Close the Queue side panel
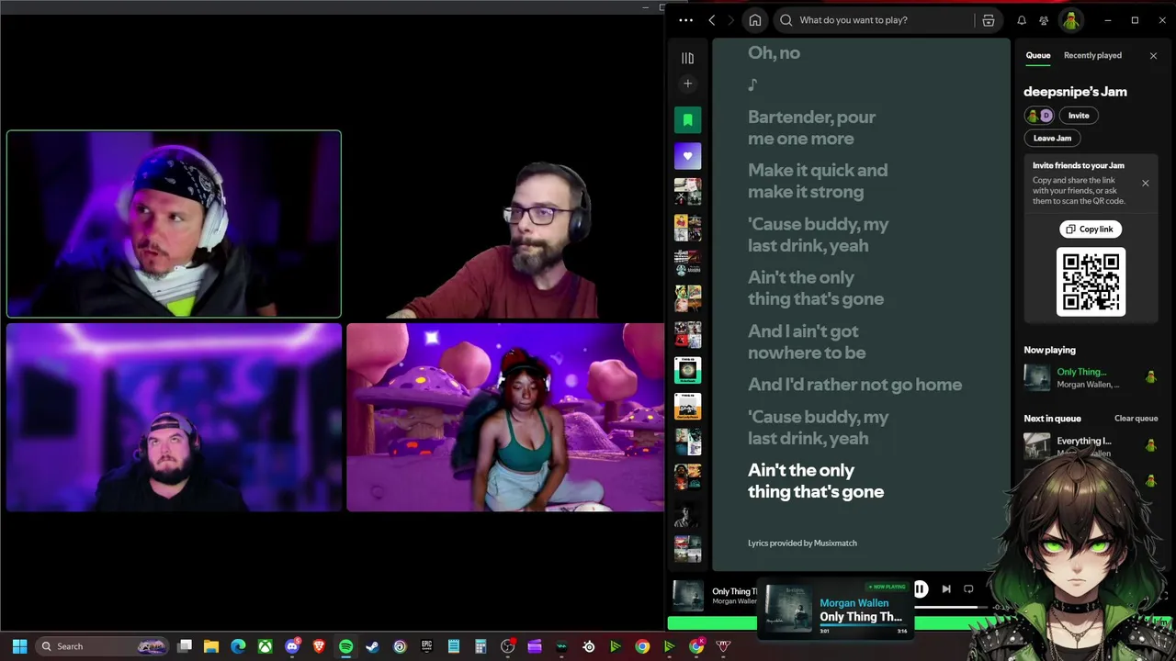The height and width of the screenshot is (661, 1176). (x=1153, y=56)
